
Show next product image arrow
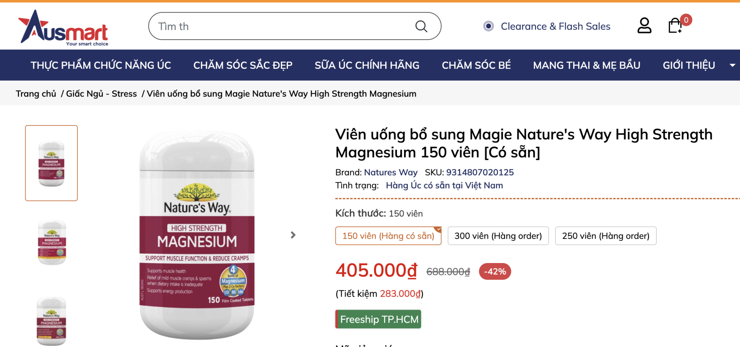click(293, 235)
